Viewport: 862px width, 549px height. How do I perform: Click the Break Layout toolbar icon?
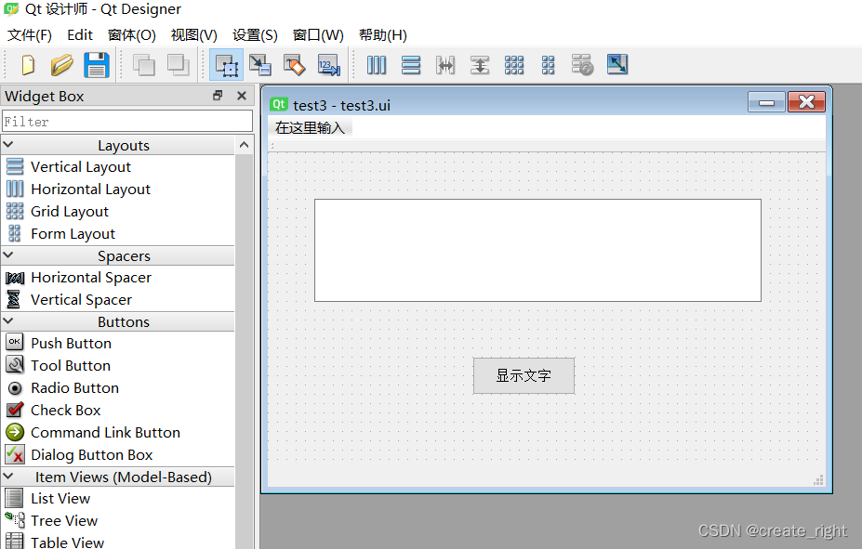tap(582, 65)
